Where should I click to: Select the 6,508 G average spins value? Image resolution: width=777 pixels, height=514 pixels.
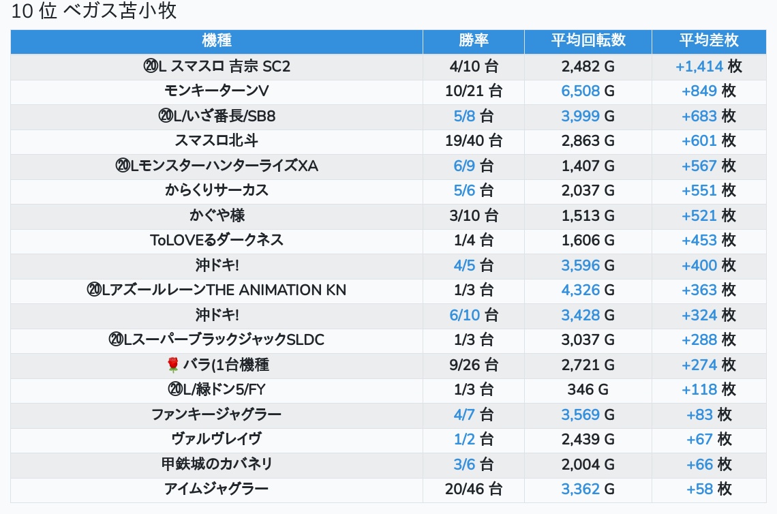pyautogui.click(x=588, y=91)
